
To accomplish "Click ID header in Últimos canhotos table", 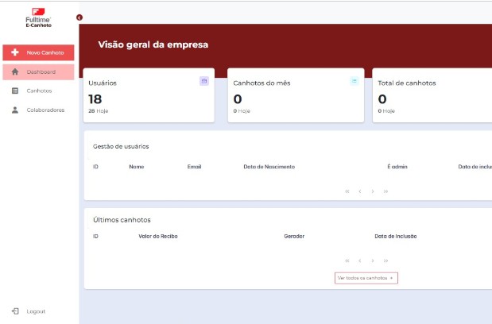I will pyautogui.click(x=95, y=237).
